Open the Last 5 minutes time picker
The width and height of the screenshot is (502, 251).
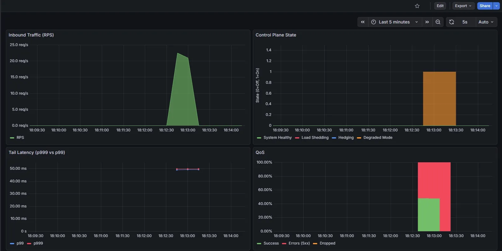tap(395, 22)
